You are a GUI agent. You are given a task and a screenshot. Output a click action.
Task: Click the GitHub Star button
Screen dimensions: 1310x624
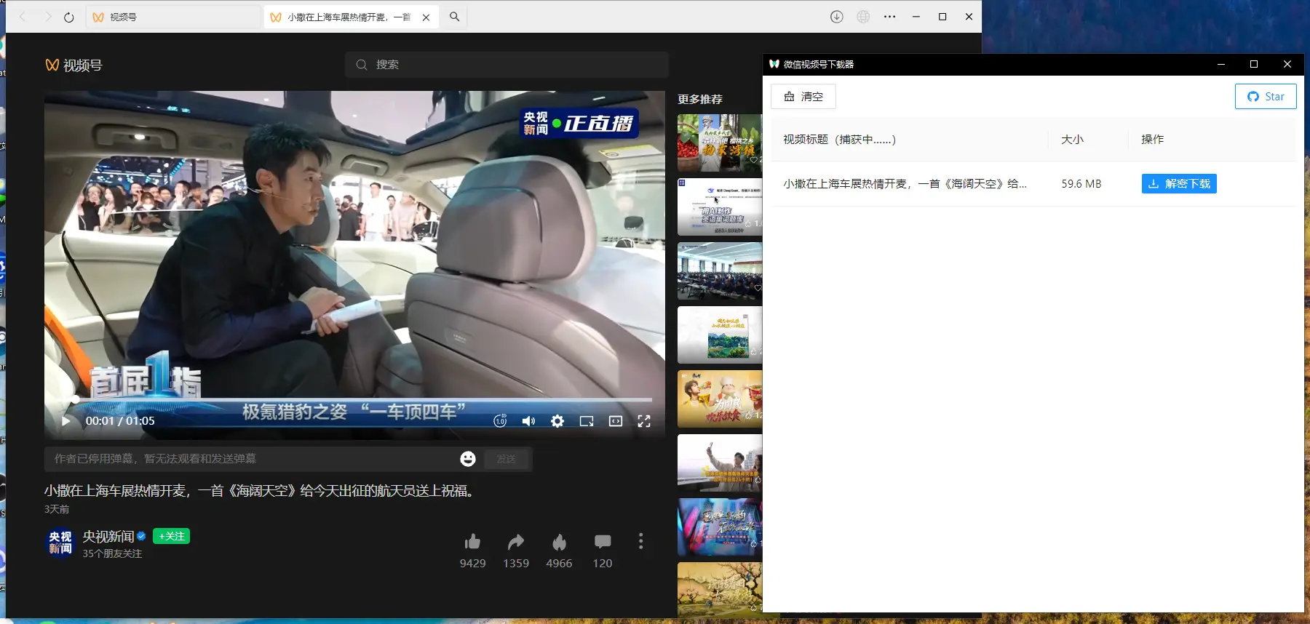click(1266, 97)
